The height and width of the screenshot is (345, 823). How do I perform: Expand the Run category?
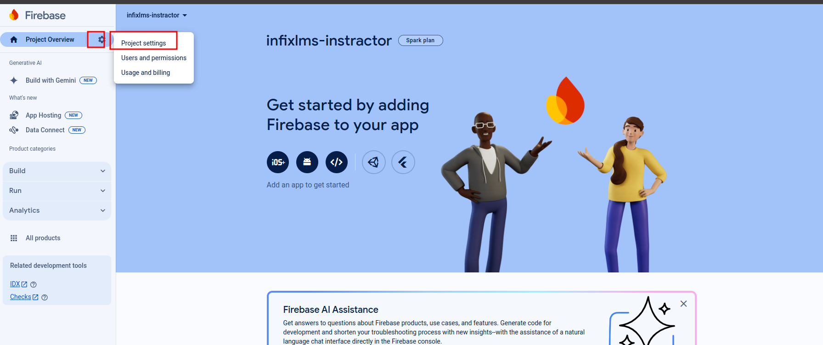[57, 191]
